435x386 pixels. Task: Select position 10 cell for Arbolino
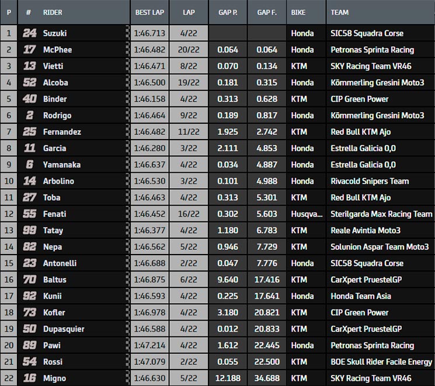tap(9, 181)
